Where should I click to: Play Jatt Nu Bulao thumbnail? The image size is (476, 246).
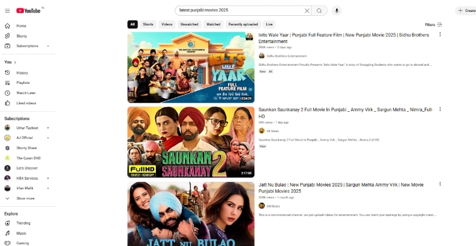pos(191,214)
